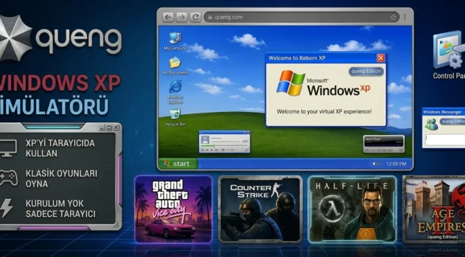Viewport: 465px width, 257px height.
Task: Click the Control Panel icon
Action: tap(448, 55)
